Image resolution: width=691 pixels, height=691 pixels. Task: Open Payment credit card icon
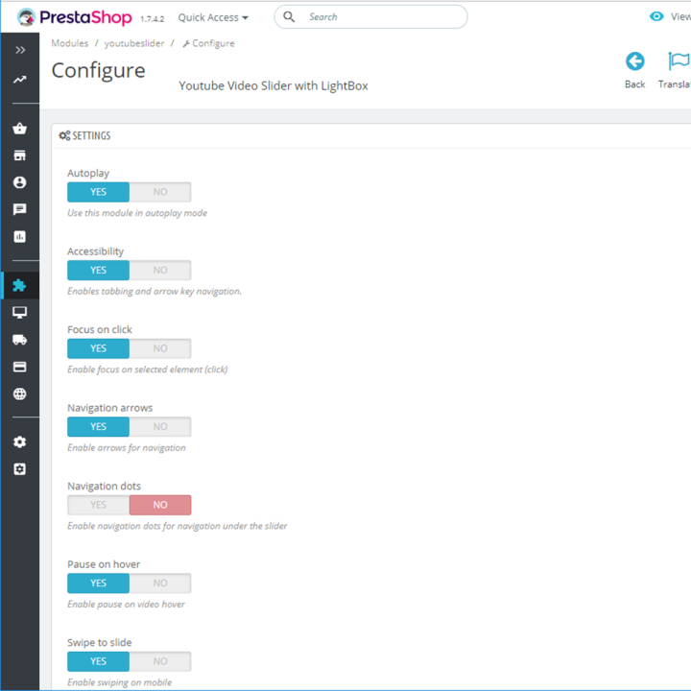pos(20,367)
